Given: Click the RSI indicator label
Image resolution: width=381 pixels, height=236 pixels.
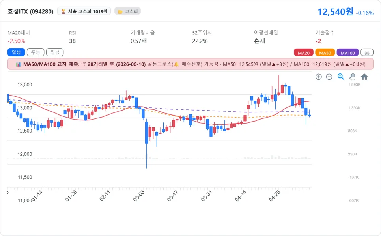Looking at the screenshot, I should pyautogui.click(x=73, y=33).
